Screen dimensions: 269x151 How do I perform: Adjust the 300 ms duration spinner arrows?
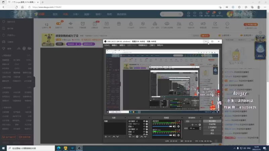pyautogui.click(x=200, y=128)
